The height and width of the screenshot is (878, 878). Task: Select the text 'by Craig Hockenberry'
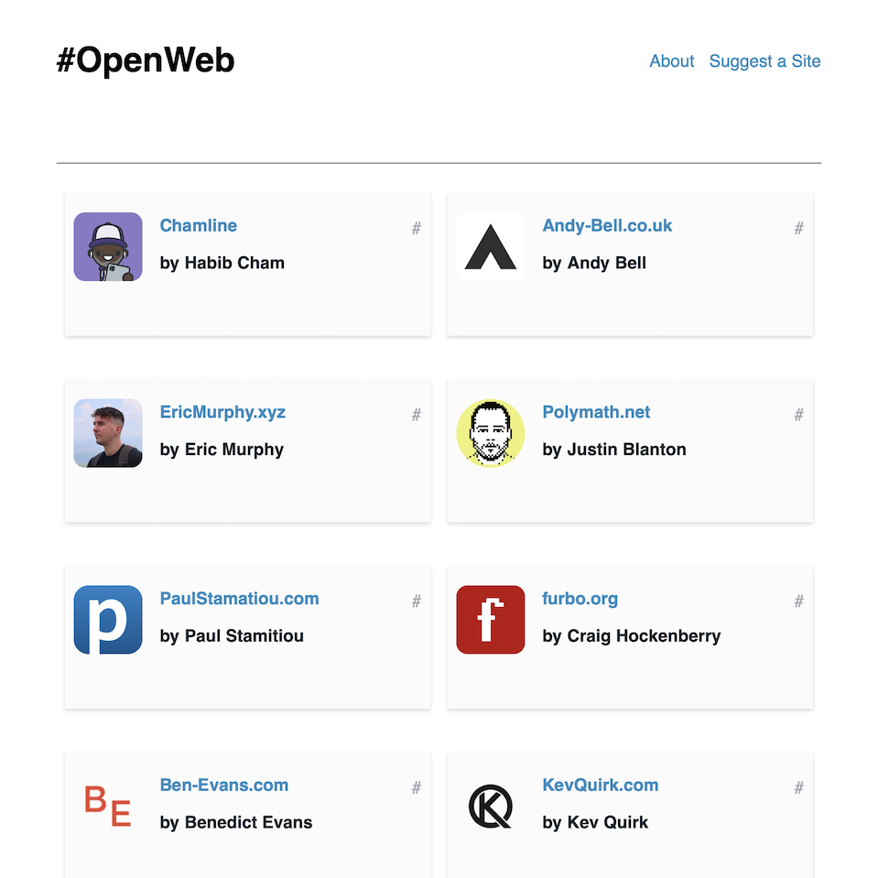[632, 636]
